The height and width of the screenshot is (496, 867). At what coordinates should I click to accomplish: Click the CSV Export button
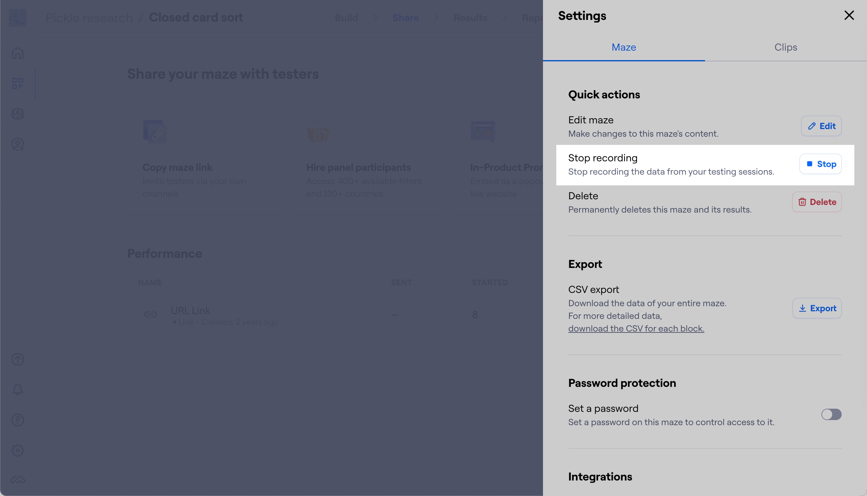coord(817,308)
